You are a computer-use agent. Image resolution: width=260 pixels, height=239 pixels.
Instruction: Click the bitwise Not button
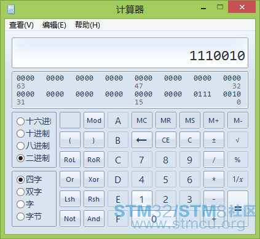click(x=70, y=219)
